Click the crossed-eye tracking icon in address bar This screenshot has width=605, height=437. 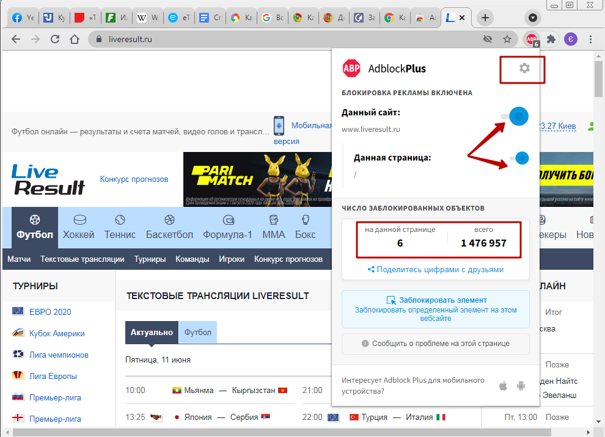pyautogui.click(x=488, y=39)
